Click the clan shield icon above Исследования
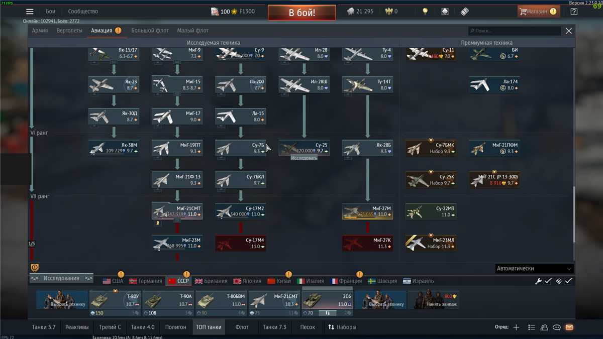This screenshot has width=603, height=339. (35, 268)
